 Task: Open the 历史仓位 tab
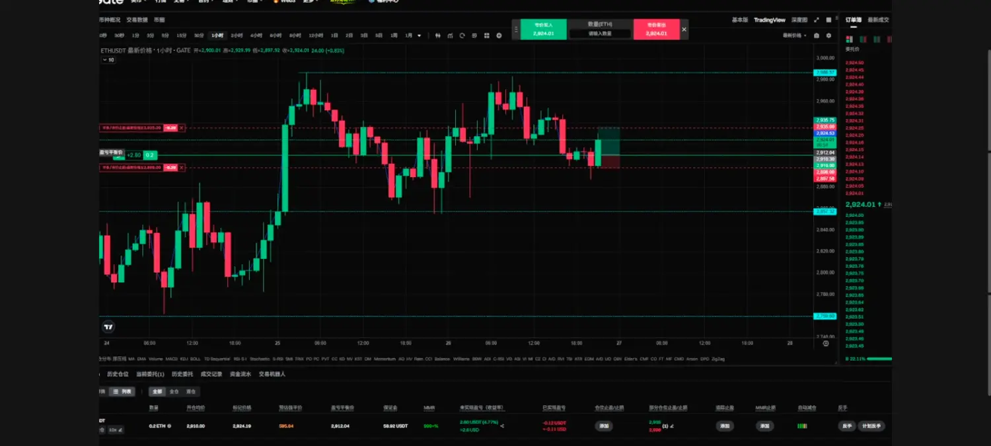point(118,374)
